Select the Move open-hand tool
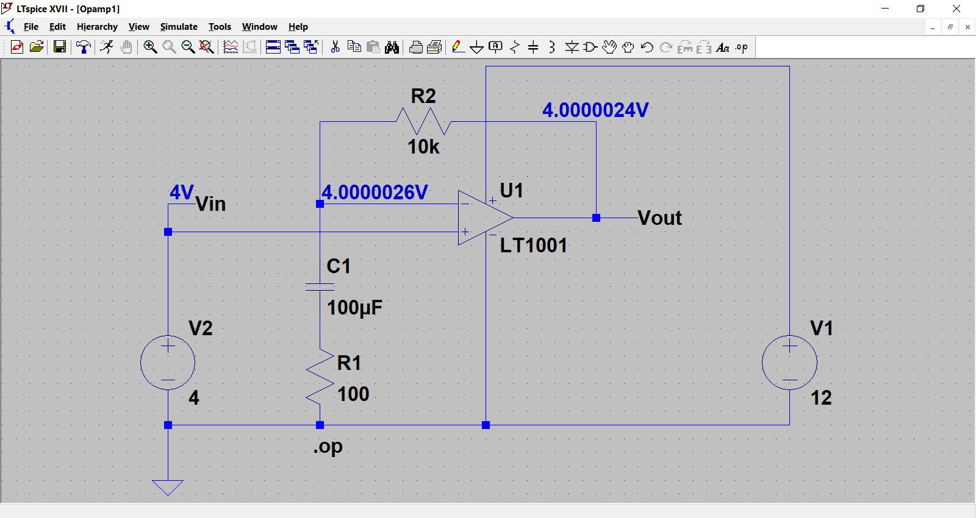 [x=609, y=47]
